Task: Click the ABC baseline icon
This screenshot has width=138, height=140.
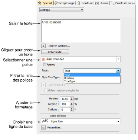Action: [46, 121]
